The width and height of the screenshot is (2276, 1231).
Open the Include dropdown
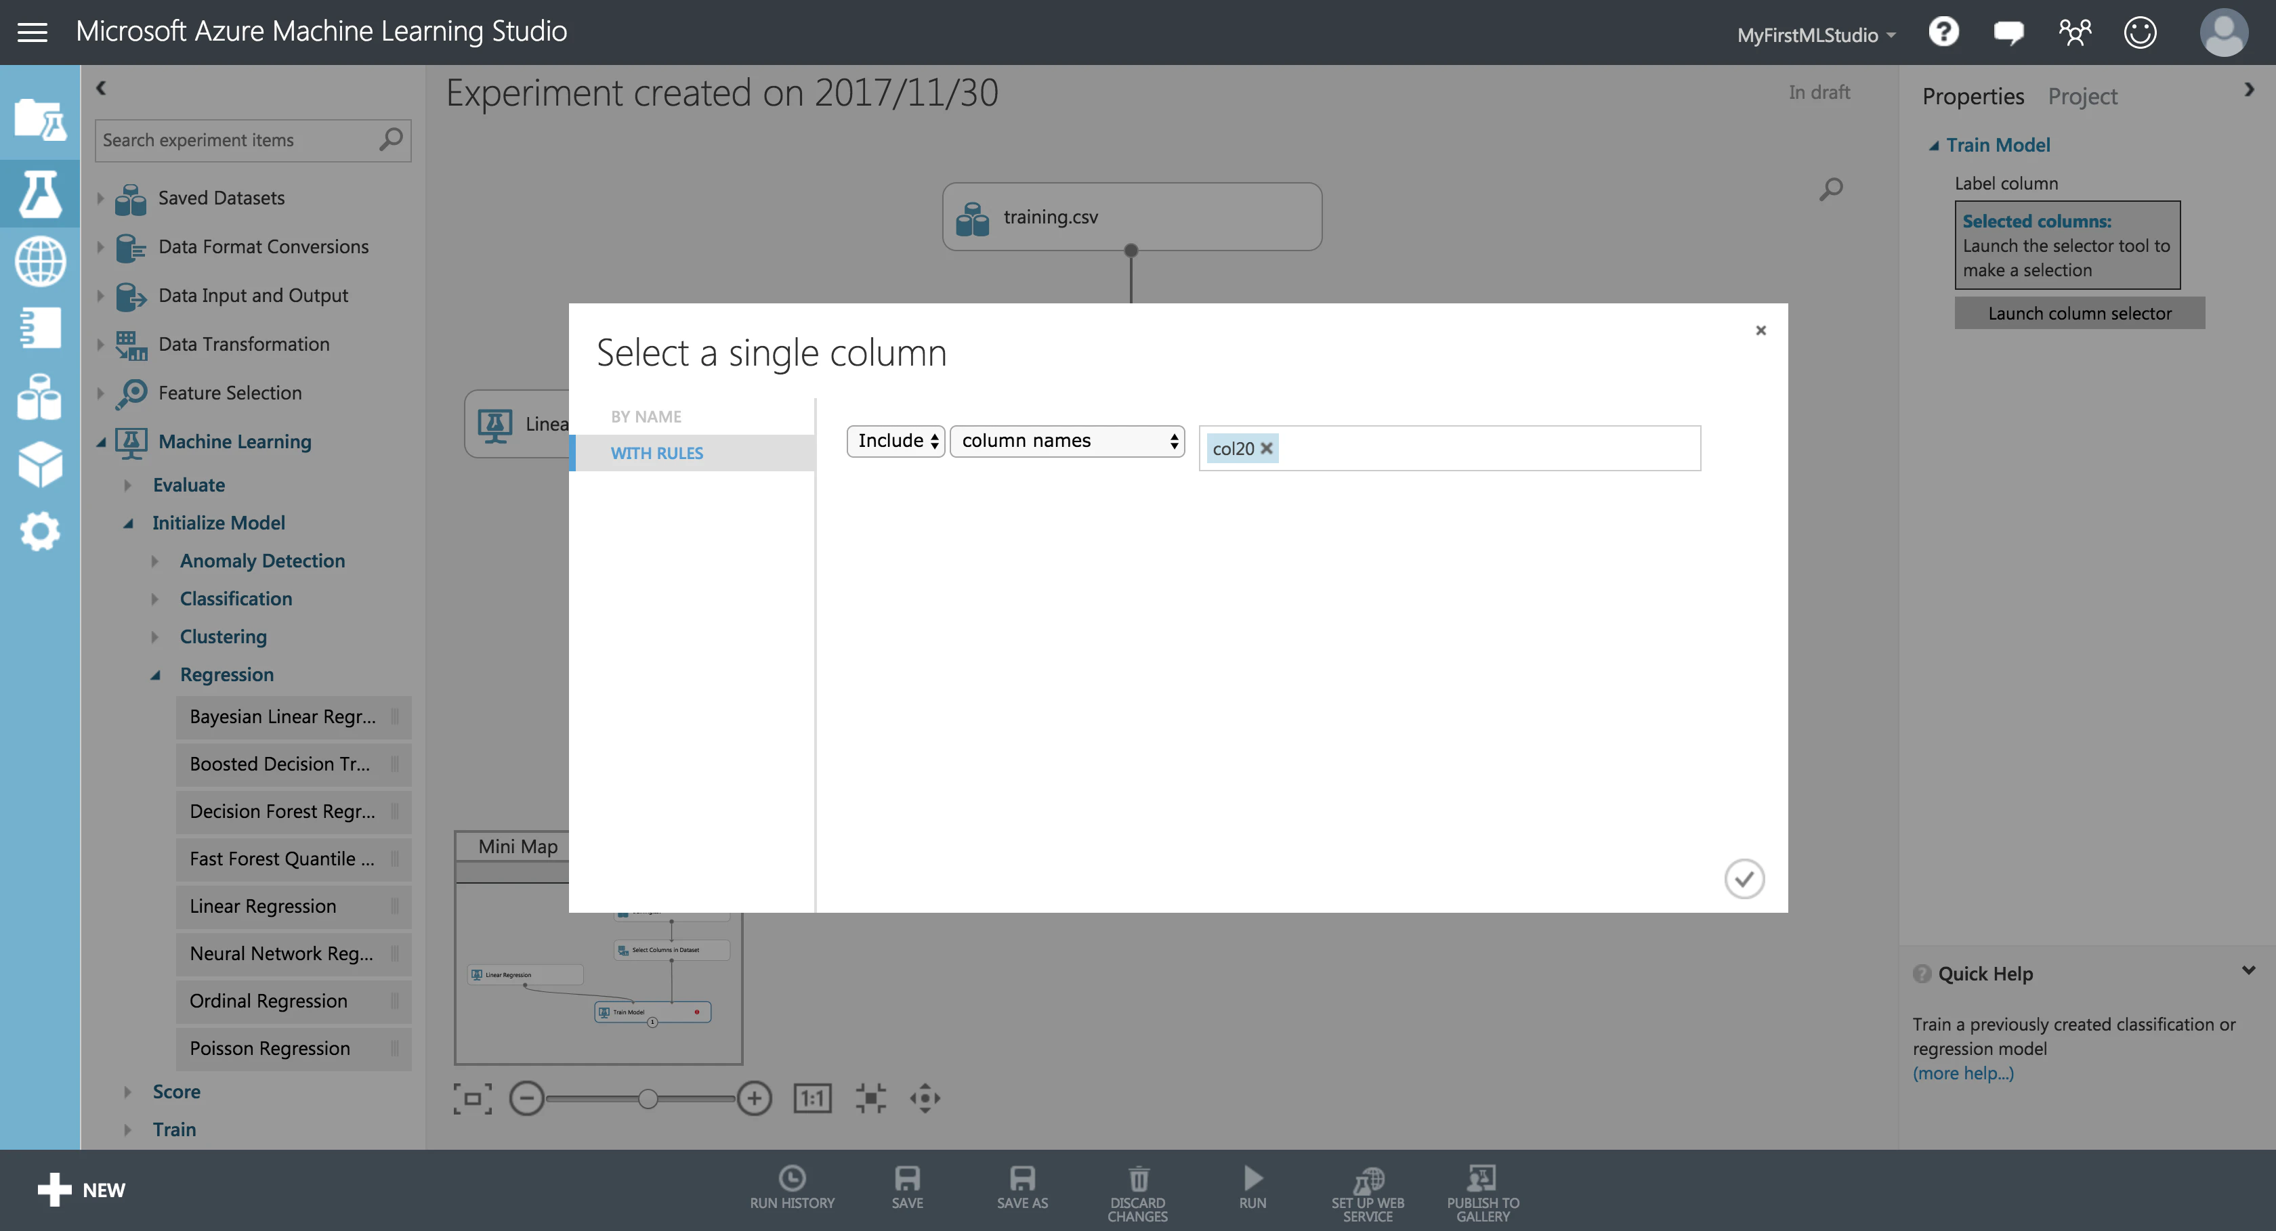click(x=896, y=441)
